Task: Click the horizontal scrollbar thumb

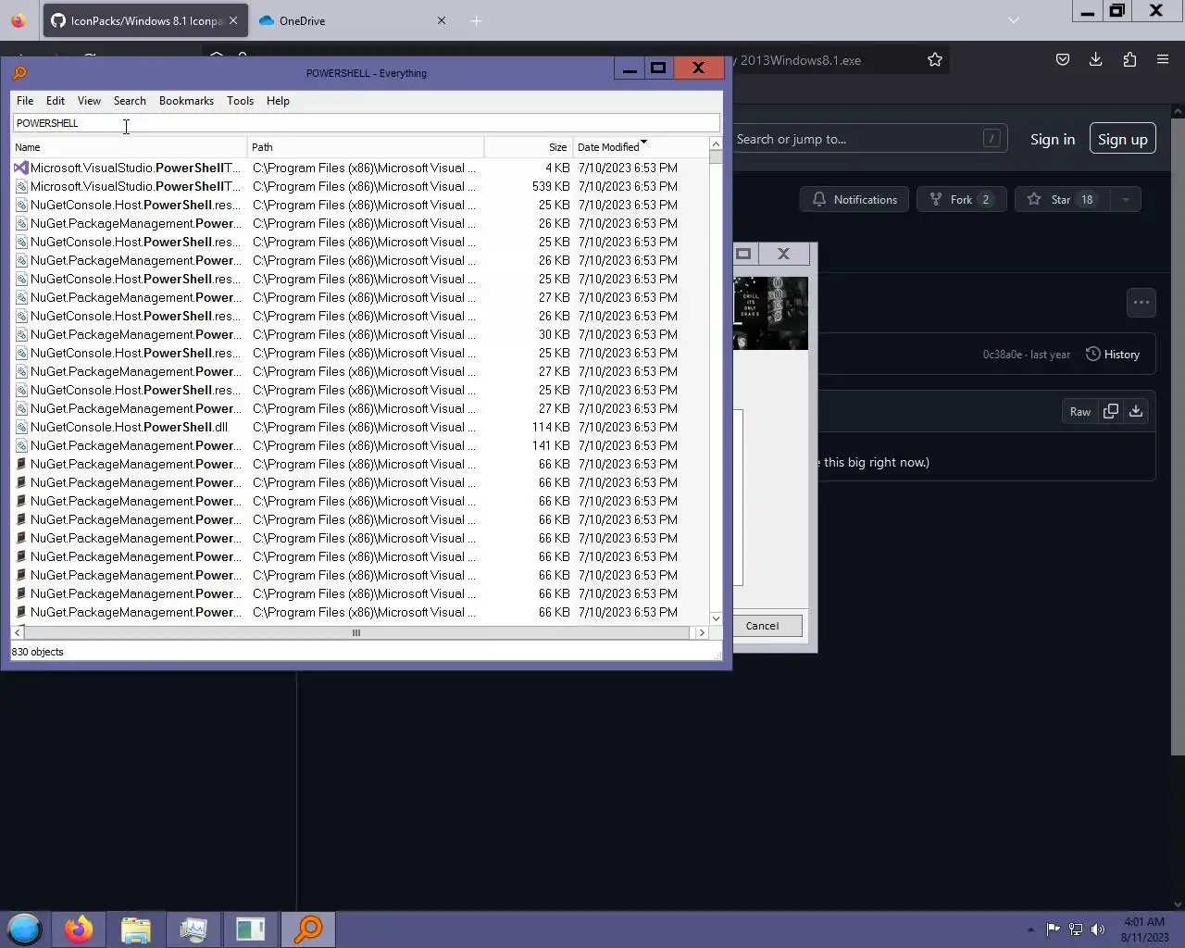Action: tap(356, 633)
